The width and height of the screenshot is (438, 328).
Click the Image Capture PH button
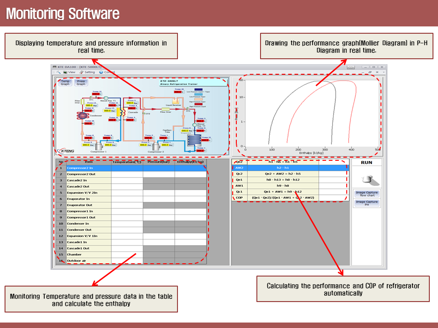(x=366, y=203)
